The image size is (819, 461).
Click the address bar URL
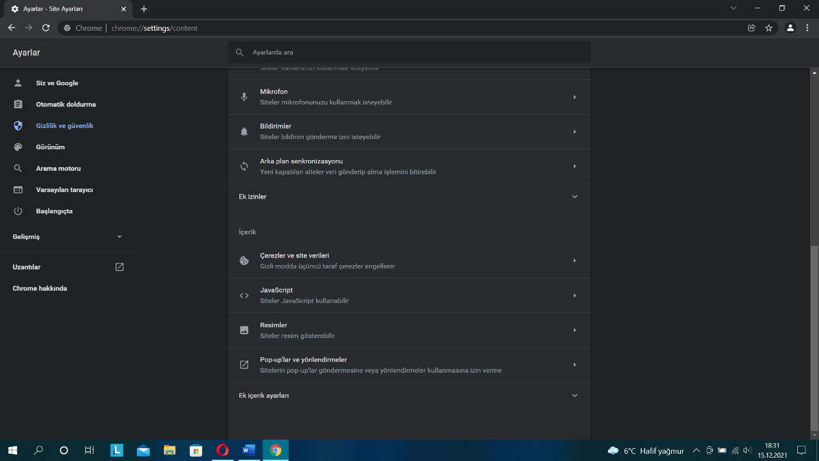coord(154,28)
